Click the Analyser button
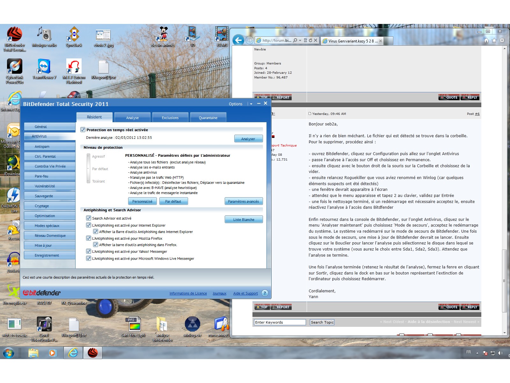Image resolution: width=510 pixels, height=383 pixels. [x=248, y=139]
